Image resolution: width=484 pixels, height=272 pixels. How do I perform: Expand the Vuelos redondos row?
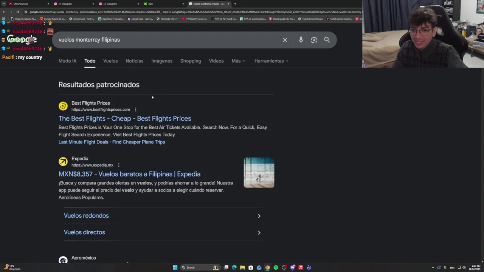[x=162, y=216]
